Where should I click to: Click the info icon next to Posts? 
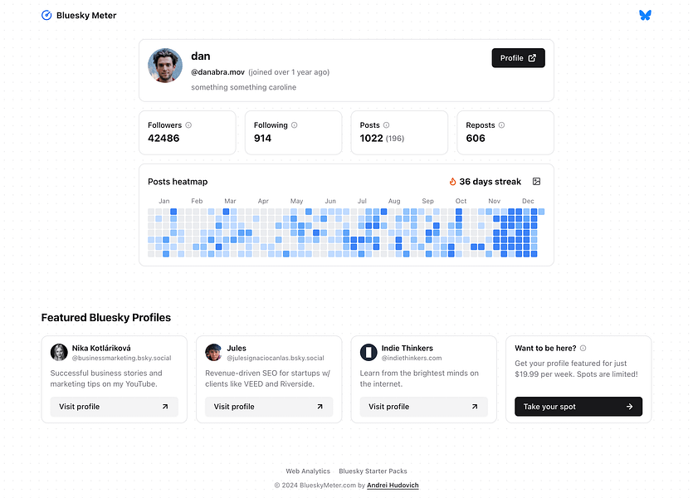click(x=386, y=125)
